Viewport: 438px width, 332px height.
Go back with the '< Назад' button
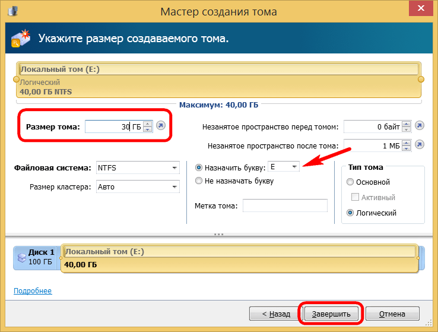270,314
